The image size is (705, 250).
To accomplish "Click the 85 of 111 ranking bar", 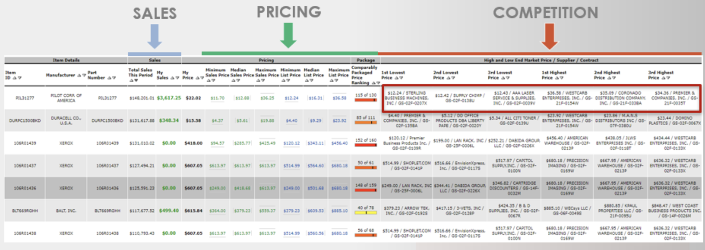I will [366, 123].
